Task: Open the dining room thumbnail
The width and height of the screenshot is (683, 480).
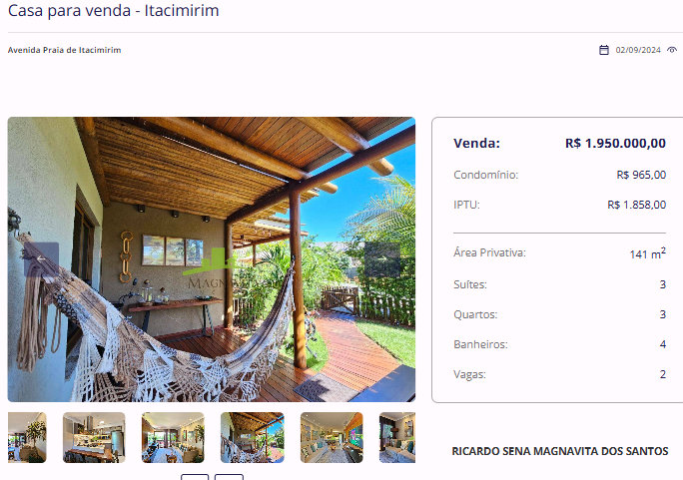Action: (173, 437)
